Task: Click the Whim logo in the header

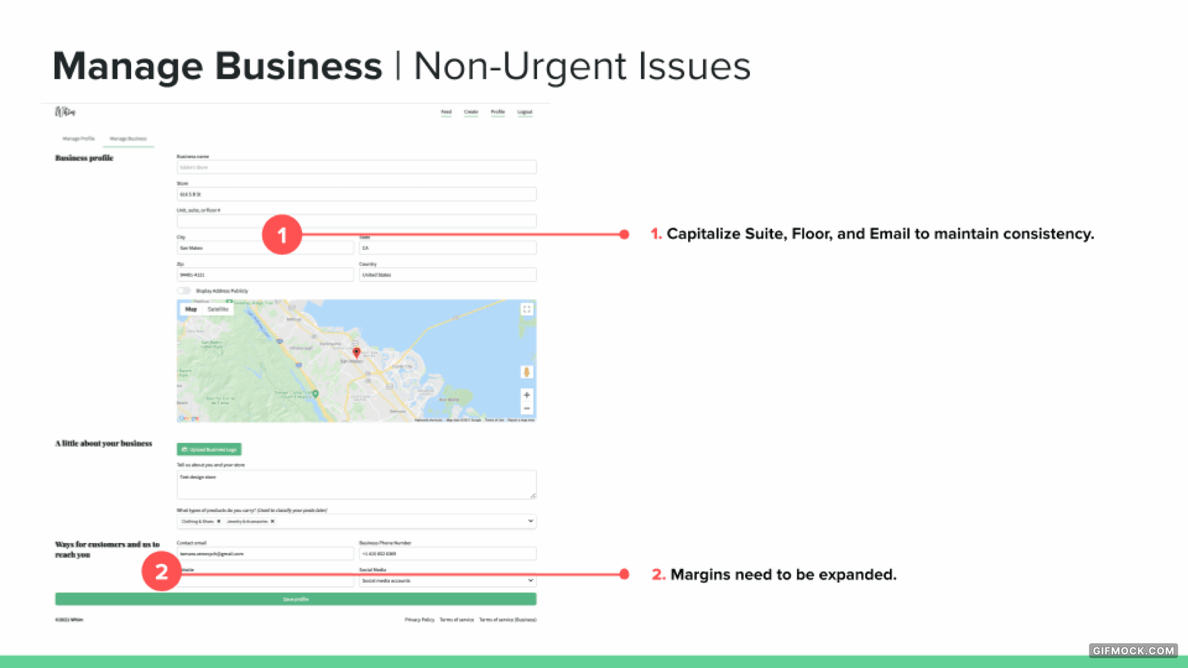Action: (x=65, y=112)
